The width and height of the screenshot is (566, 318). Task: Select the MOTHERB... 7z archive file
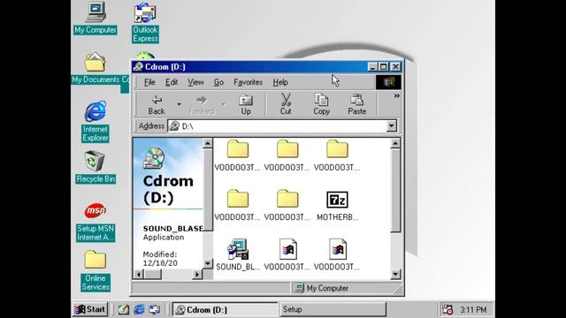(337, 206)
